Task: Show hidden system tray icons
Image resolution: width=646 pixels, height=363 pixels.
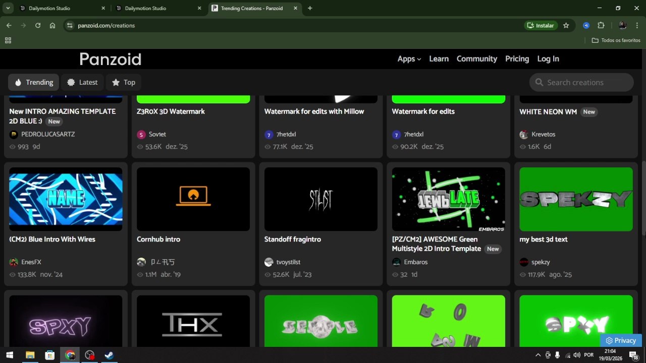Action: point(538,355)
